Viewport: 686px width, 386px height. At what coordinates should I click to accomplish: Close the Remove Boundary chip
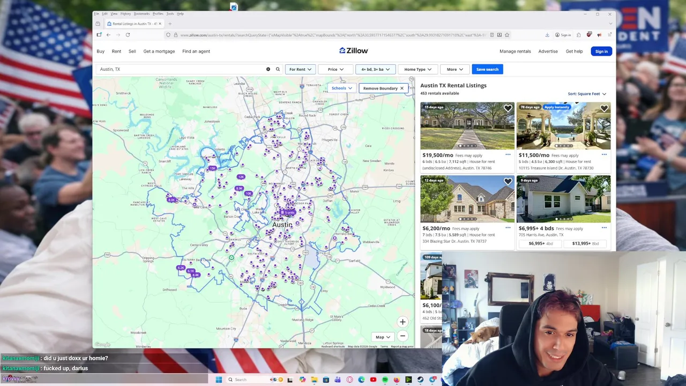pyautogui.click(x=401, y=88)
